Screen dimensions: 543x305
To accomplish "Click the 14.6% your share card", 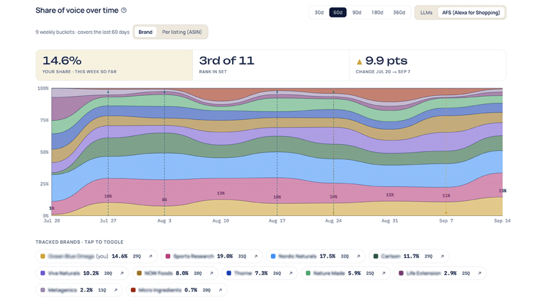I will click(115, 65).
